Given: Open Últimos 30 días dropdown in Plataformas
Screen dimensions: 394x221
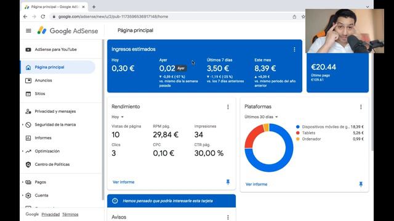Looking at the screenshot, I should tap(261, 117).
